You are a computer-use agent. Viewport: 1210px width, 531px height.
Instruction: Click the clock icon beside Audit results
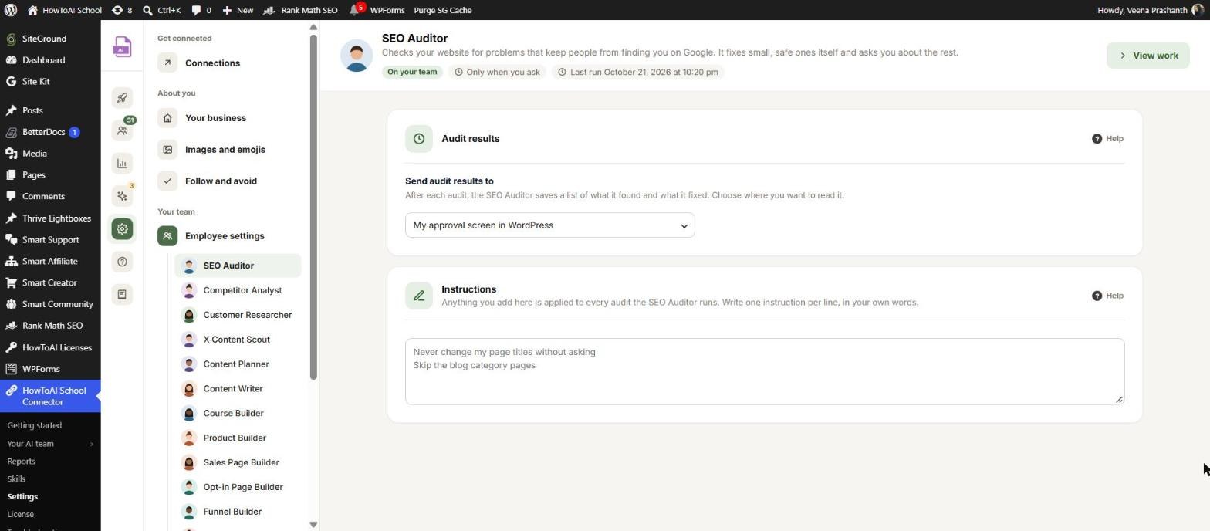[x=419, y=139]
